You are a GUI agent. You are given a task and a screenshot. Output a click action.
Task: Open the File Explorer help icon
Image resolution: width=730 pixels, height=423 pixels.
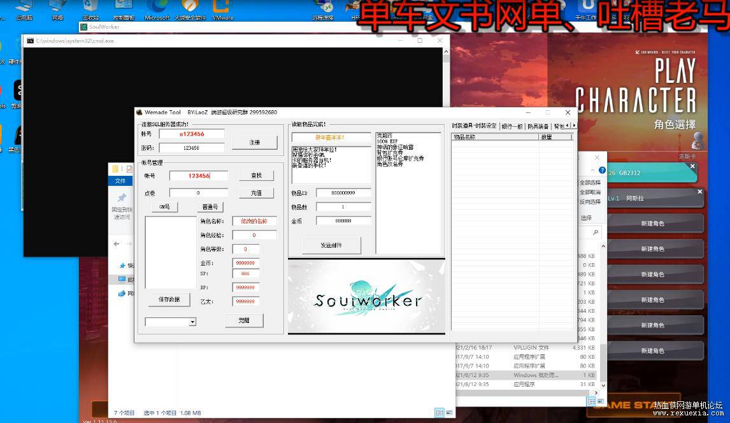tap(602, 170)
